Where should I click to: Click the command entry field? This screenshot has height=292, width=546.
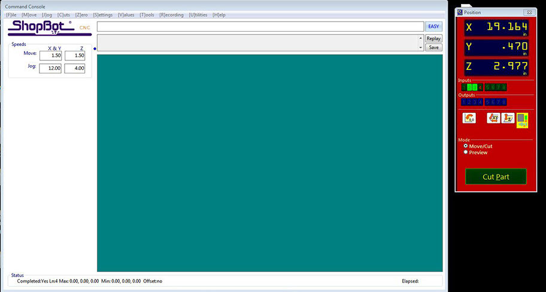point(260,26)
